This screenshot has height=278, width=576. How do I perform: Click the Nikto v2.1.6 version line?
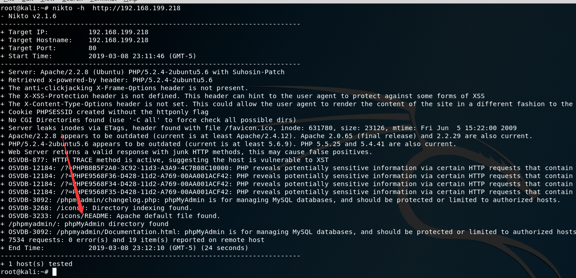32,16
